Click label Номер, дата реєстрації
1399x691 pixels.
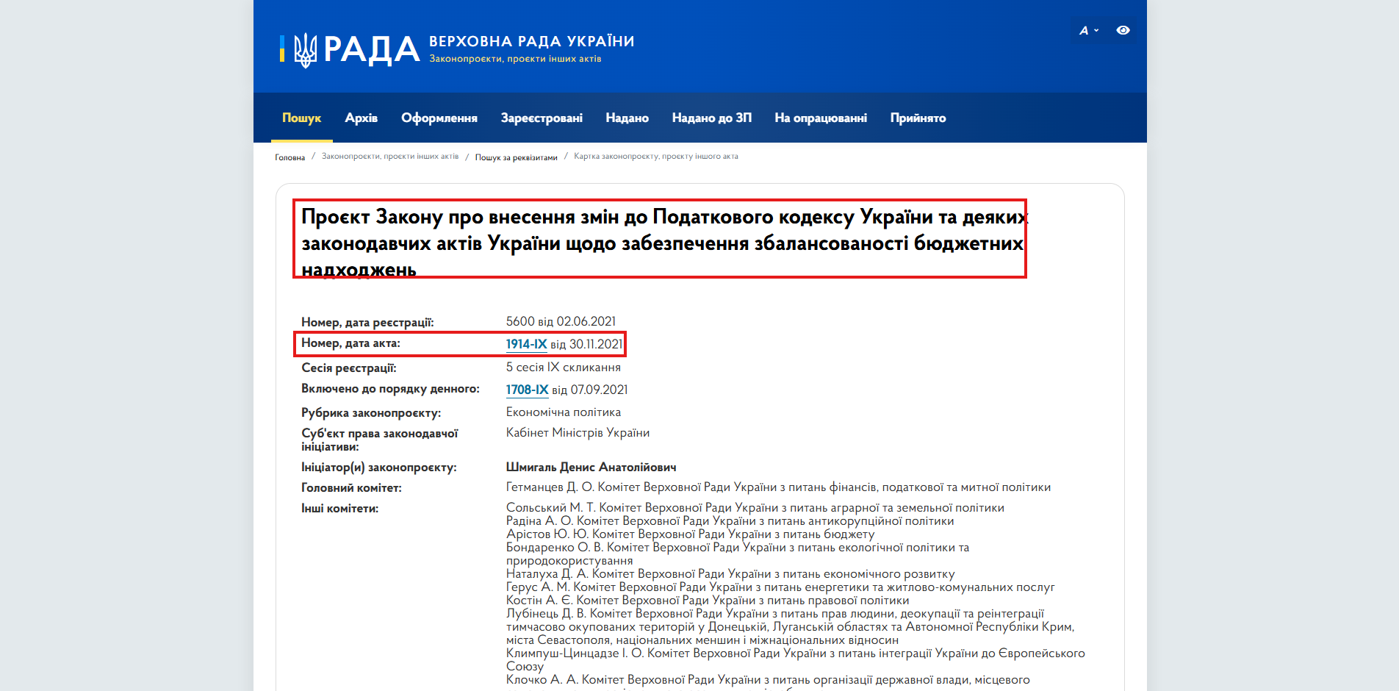[x=367, y=322]
